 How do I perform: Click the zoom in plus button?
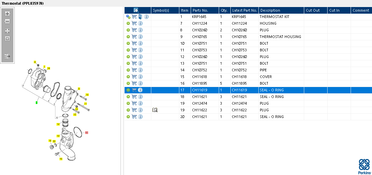point(7,14)
